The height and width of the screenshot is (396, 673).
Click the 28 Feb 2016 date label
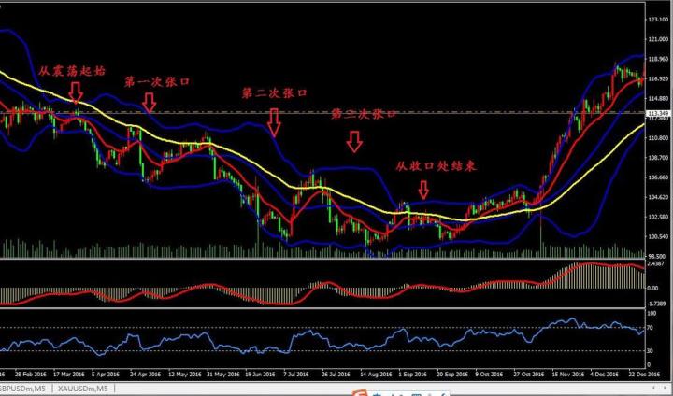[31, 375]
